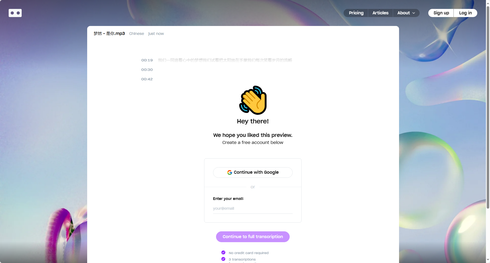Viewport: 490px width, 263px height.
Task: Jump to the 00:42 timestamp
Action: point(147,79)
